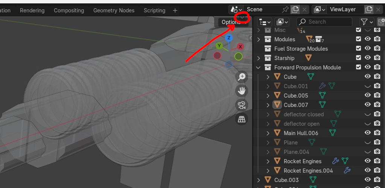This screenshot has height=188, width=385.
Task: Uncheck Fuel Storage Modules checkbox
Action: pyautogui.click(x=359, y=48)
